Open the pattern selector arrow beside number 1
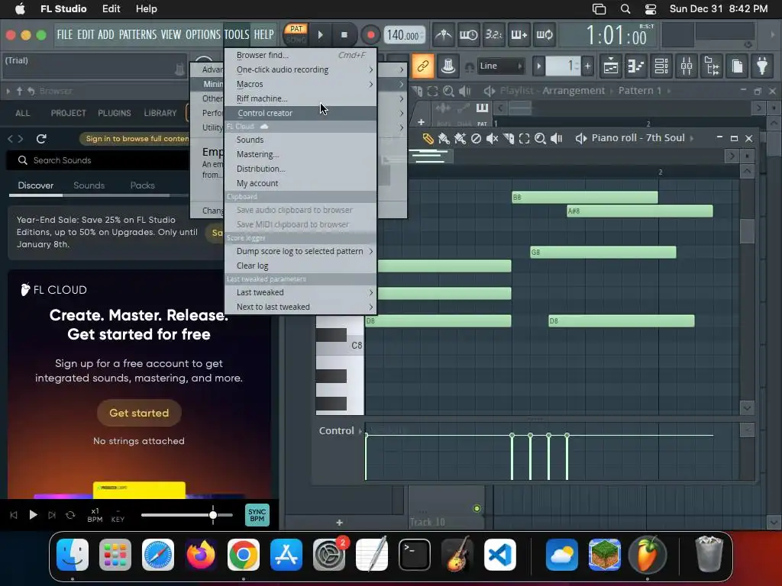The height and width of the screenshot is (586, 782). (x=538, y=66)
